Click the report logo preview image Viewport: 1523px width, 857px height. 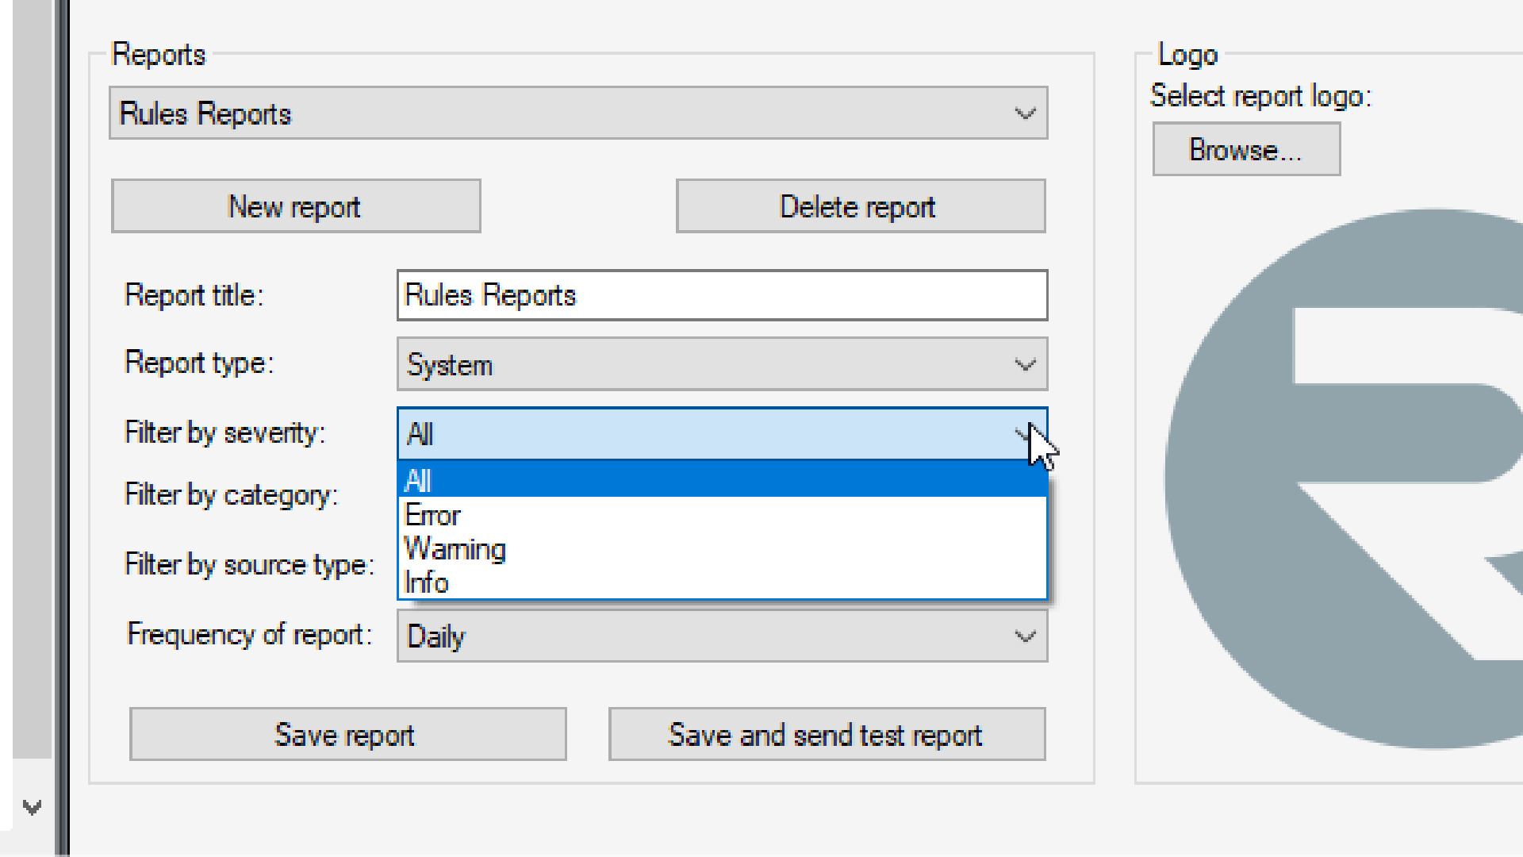[x=1344, y=479]
